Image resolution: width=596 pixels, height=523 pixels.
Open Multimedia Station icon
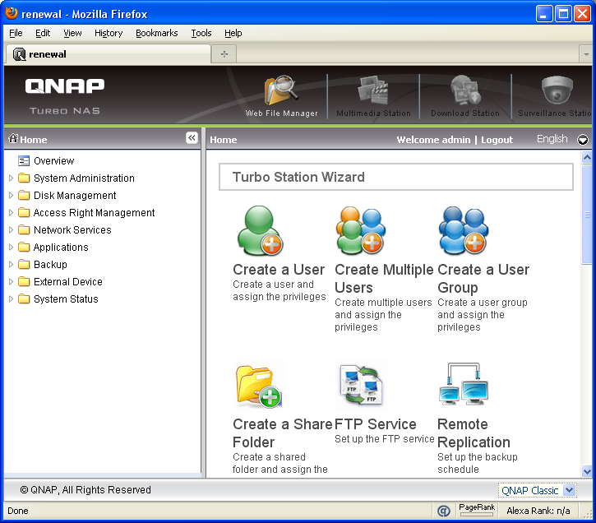[x=373, y=90]
